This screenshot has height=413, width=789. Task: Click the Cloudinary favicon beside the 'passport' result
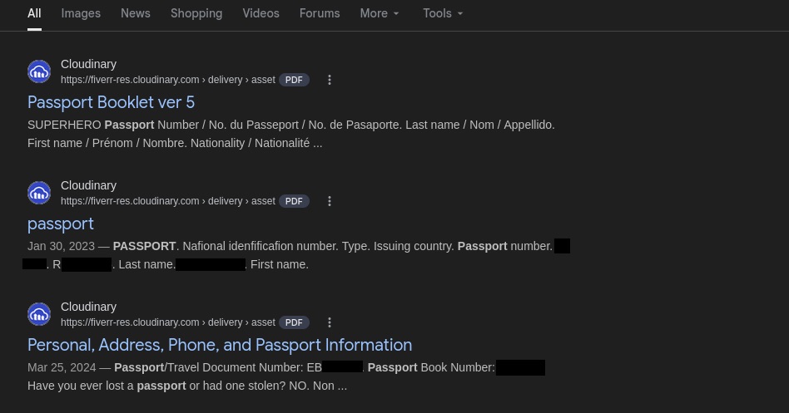click(x=39, y=193)
